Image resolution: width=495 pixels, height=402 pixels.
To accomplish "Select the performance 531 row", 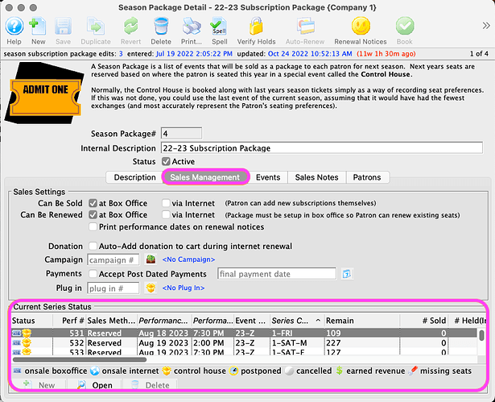I will tap(244, 333).
